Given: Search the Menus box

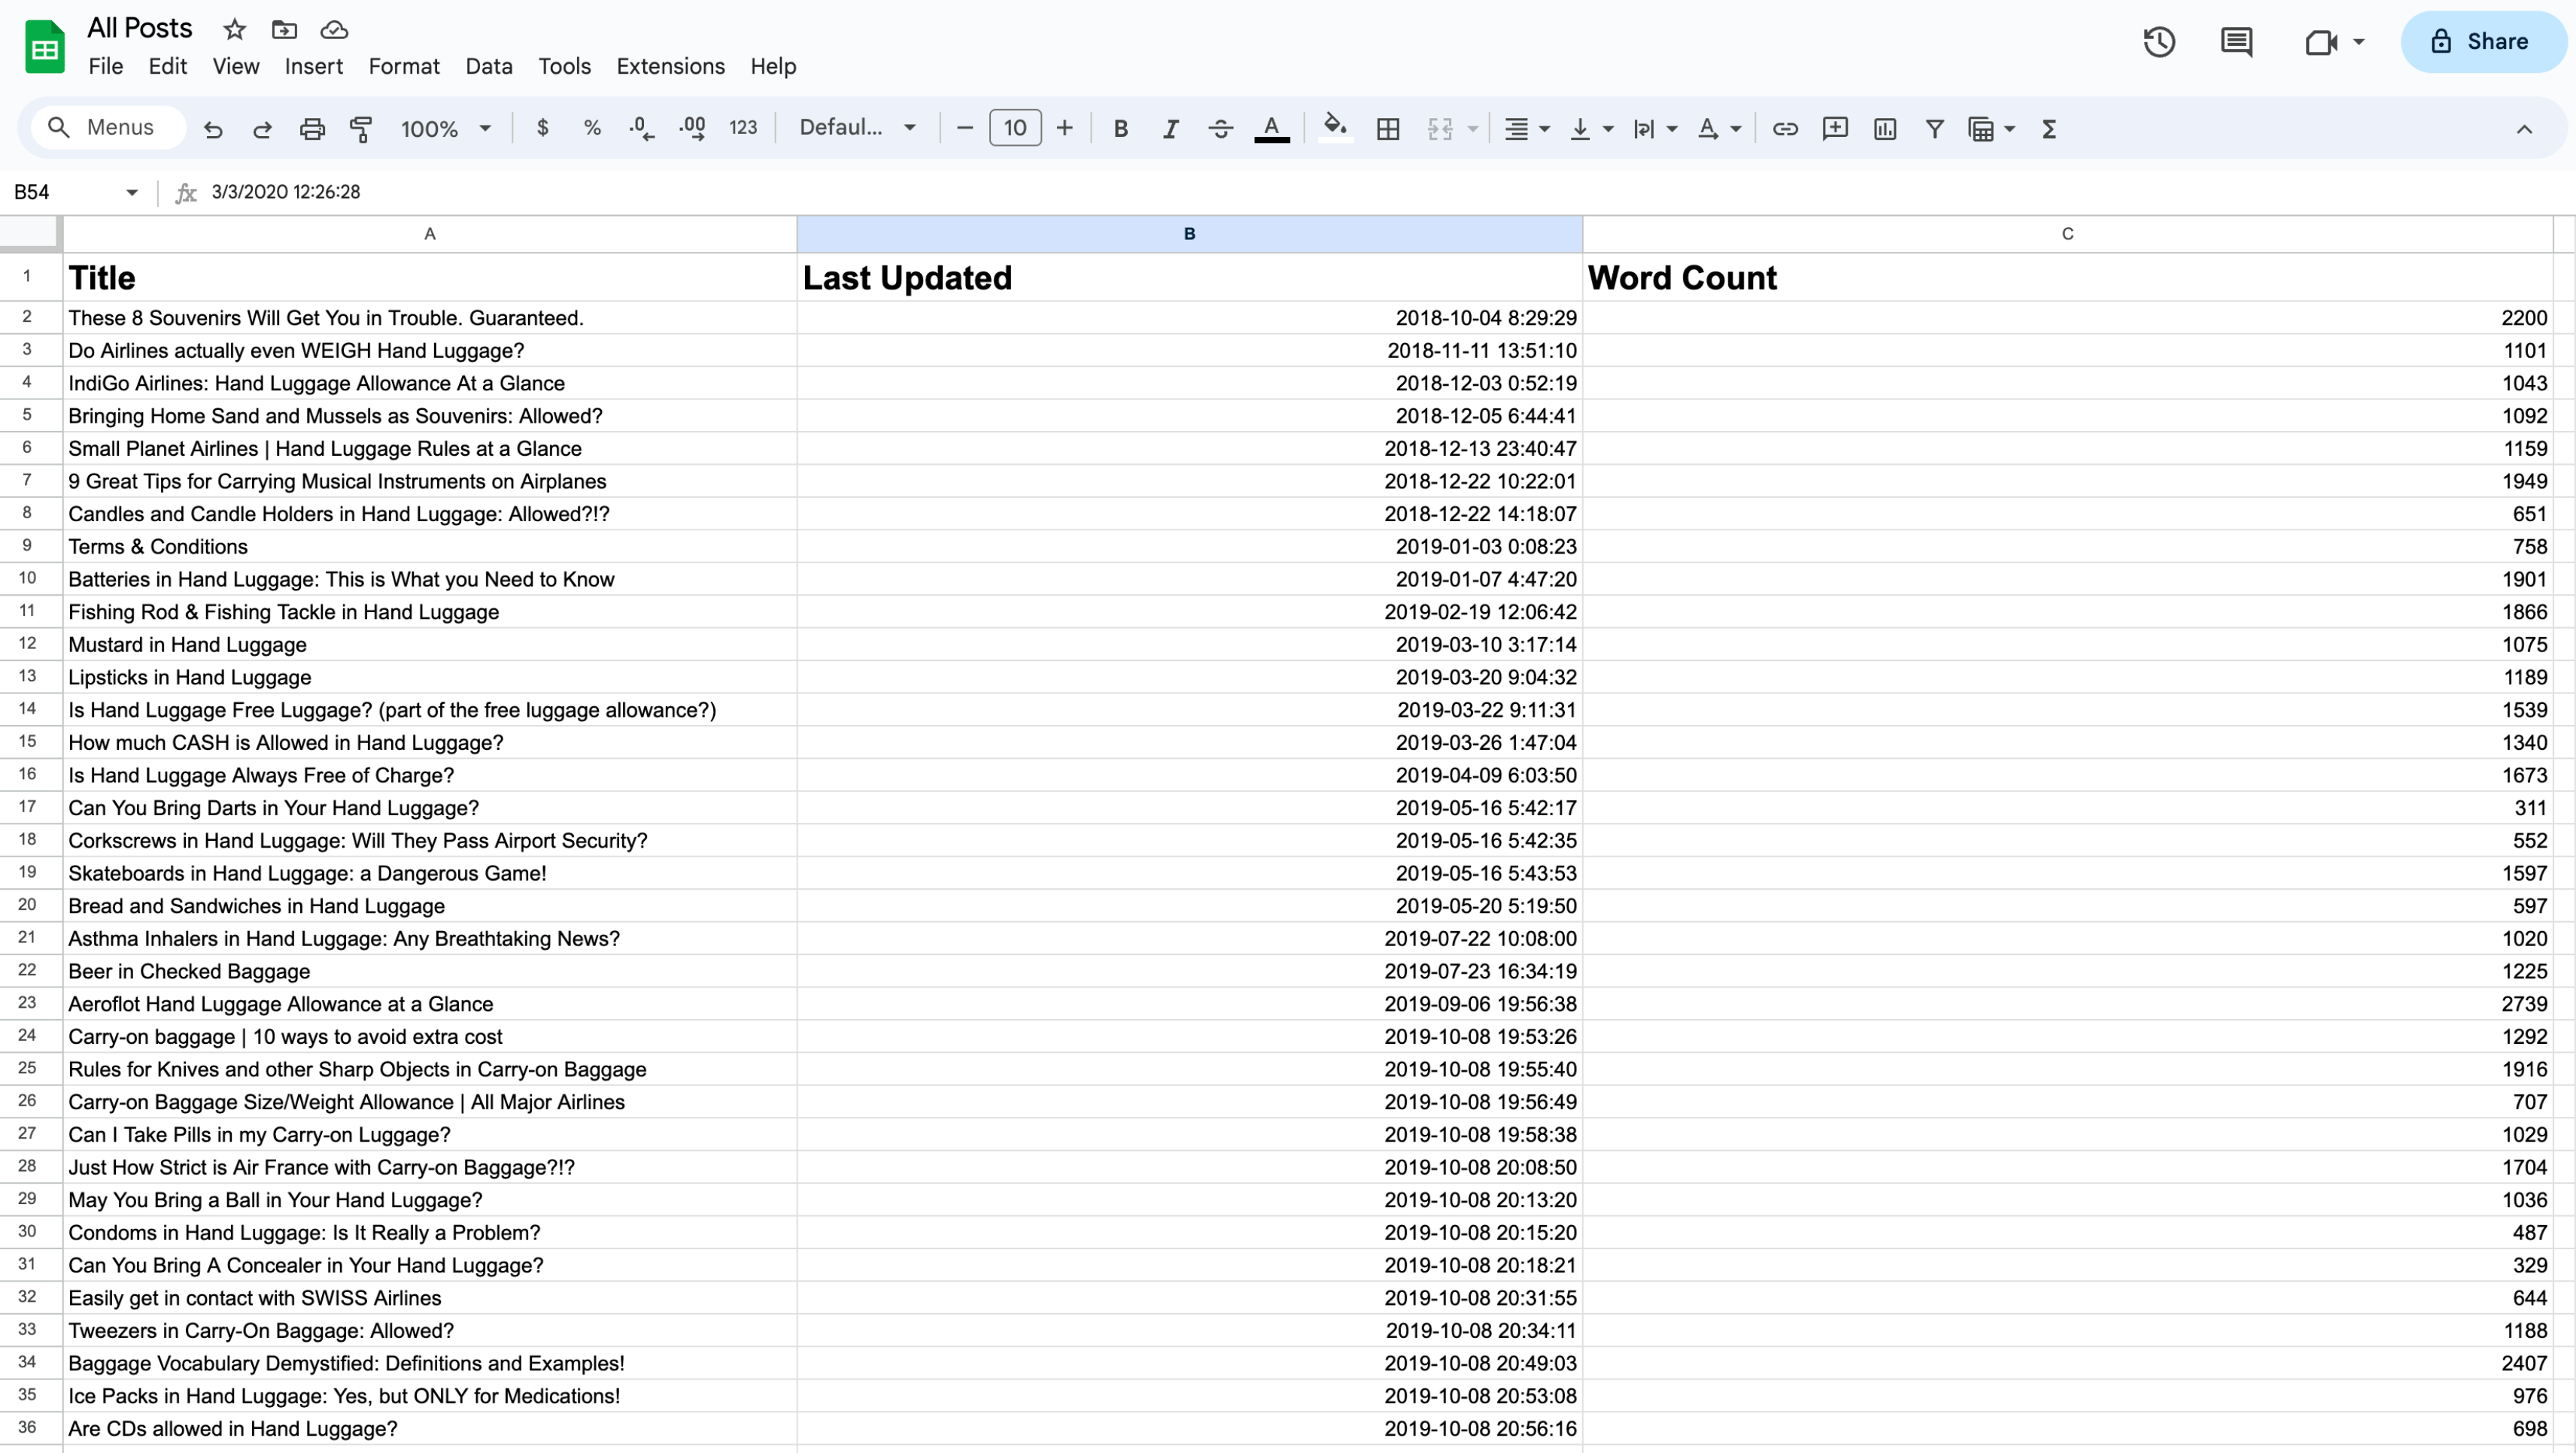Looking at the screenshot, I should pos(109,127).
